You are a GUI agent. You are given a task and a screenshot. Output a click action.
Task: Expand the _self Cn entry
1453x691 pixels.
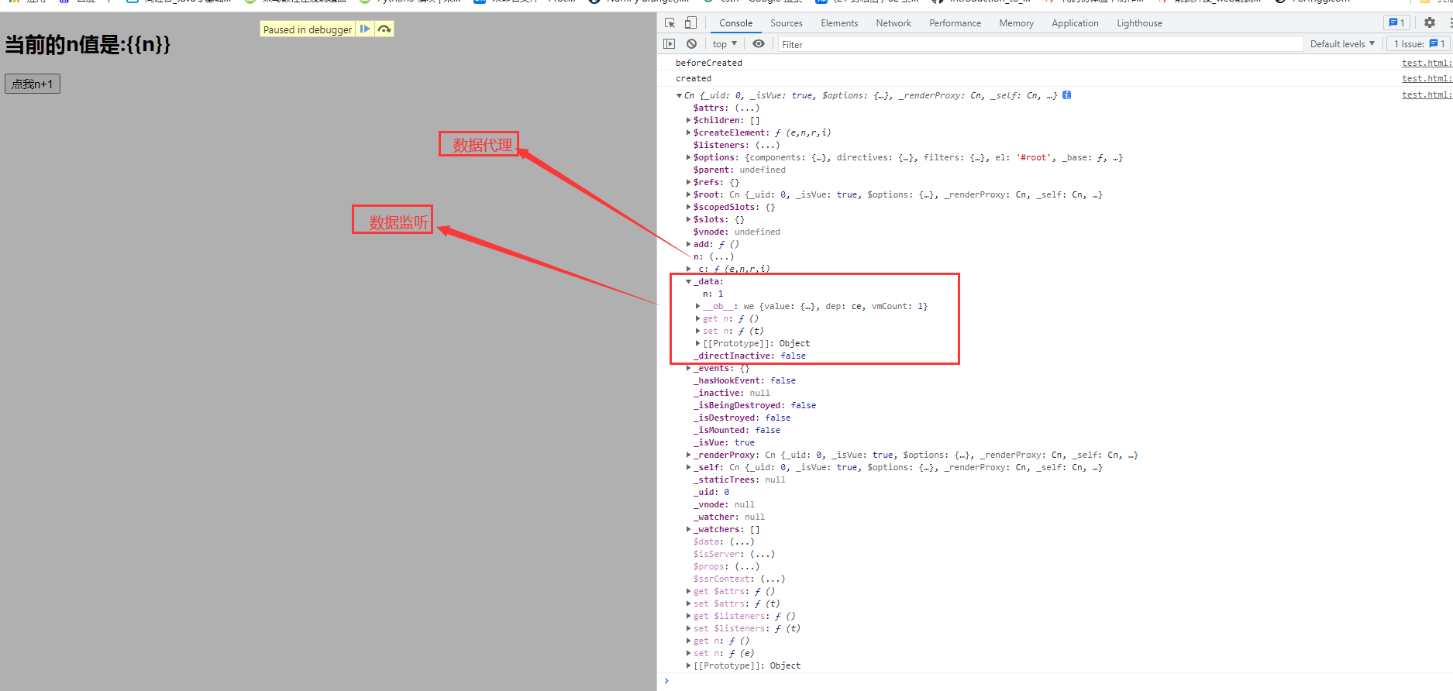[x=688, y=468]
